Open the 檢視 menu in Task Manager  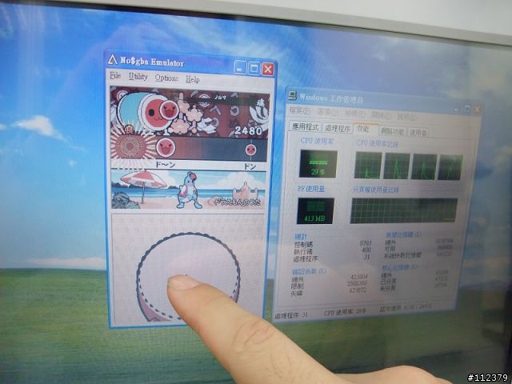tap(355, 114)
